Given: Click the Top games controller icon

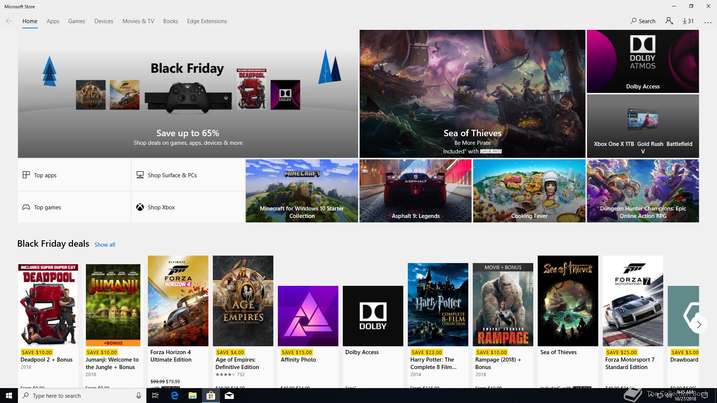Looking at the screenshot, I should click(x=26, y=207).
